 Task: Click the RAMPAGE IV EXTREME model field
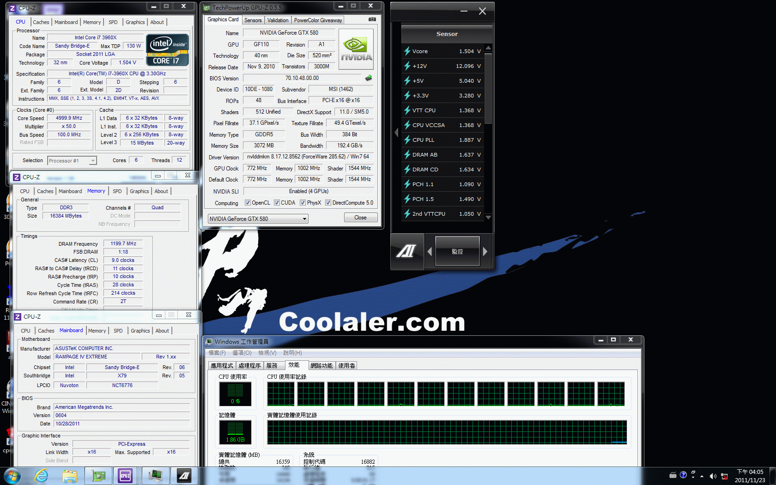tap(97, 357)
